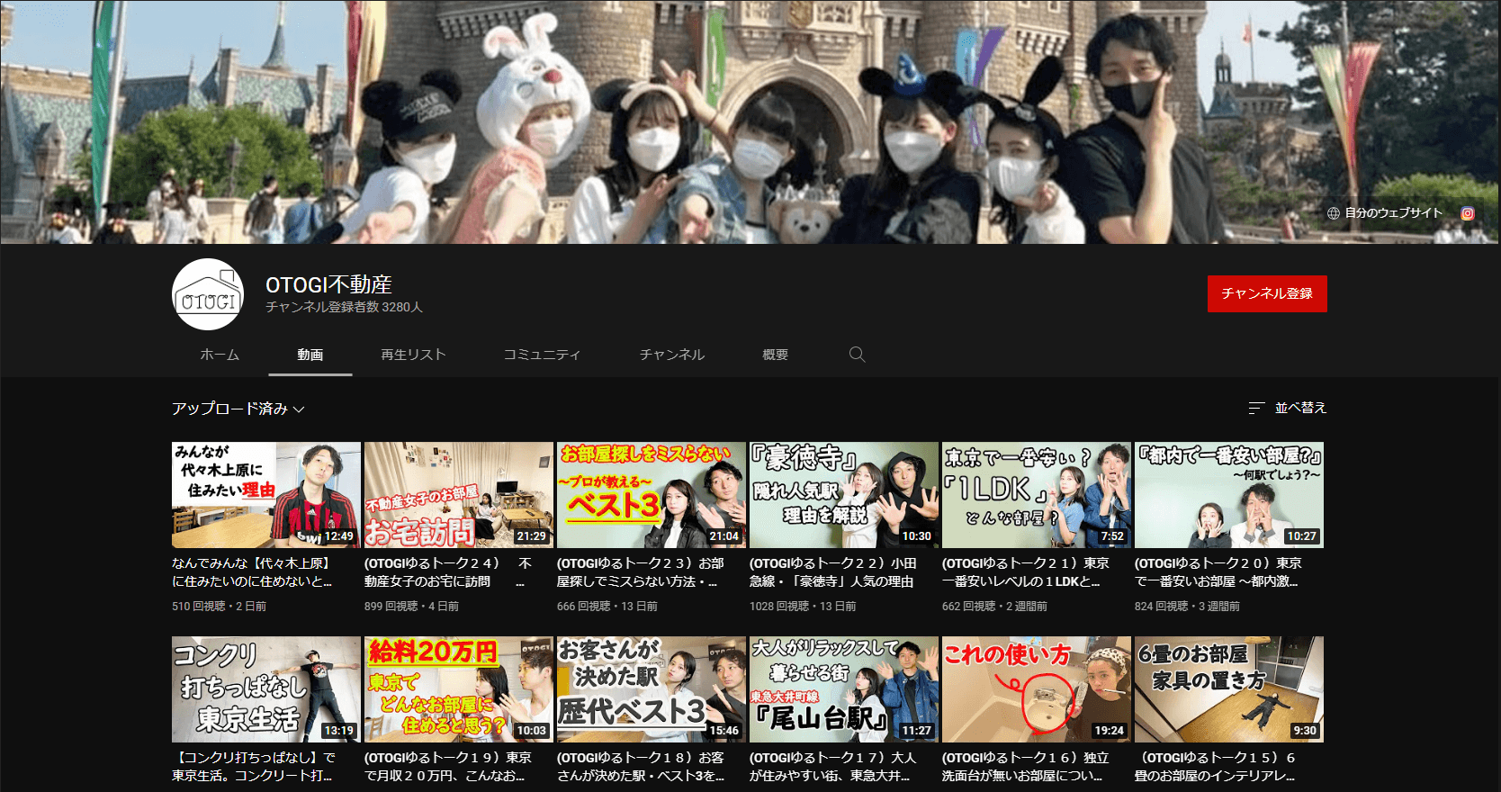Click title 【コンクリ打ちっぱなし】で東京生活
Screen dimensions: 1501x792
coord(254,767)
